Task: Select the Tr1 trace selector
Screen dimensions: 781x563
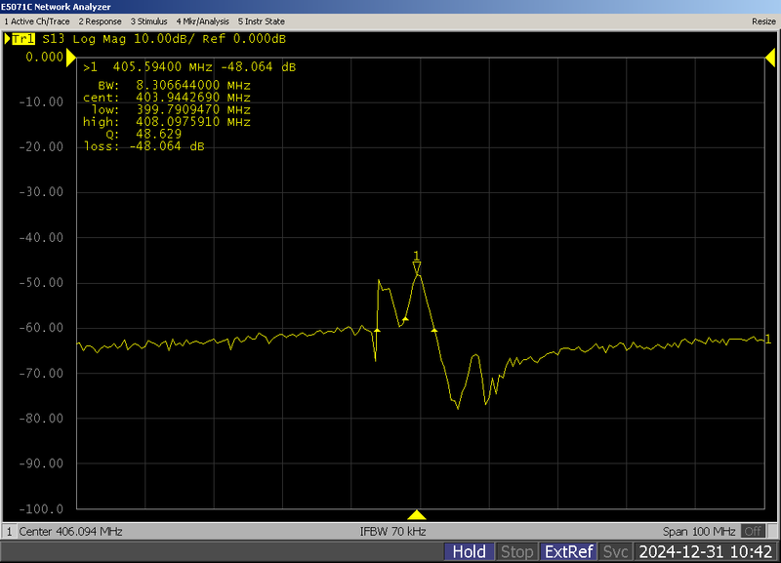Action: point(21,39)
